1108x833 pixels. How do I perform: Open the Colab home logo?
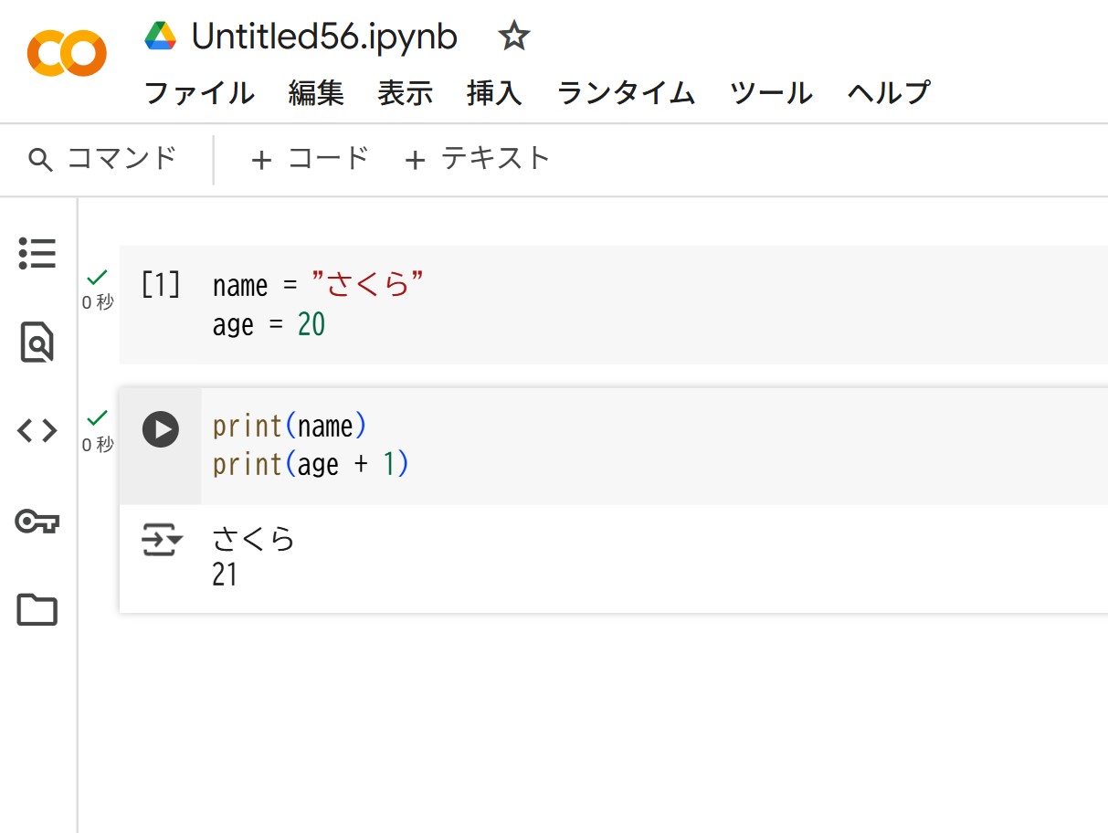pos(67,54)
